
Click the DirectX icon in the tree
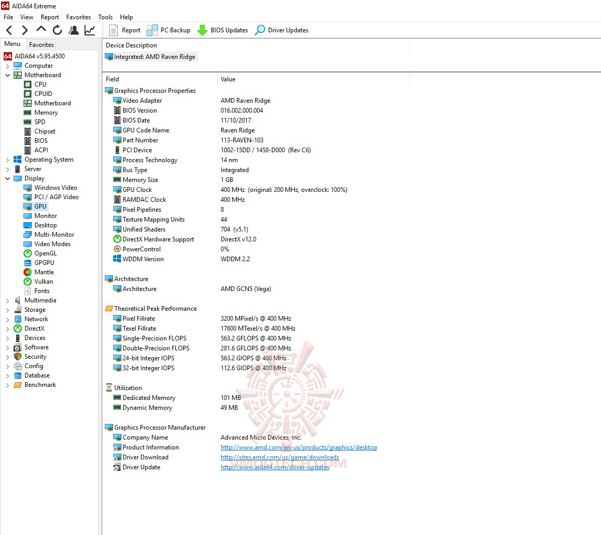pos(18,329)
